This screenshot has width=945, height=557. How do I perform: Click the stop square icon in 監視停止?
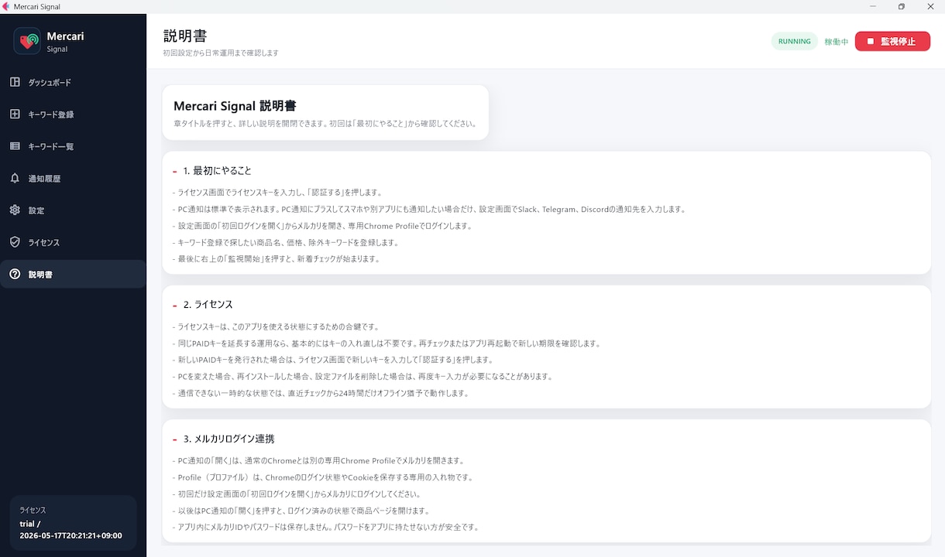tap(871, 42)
